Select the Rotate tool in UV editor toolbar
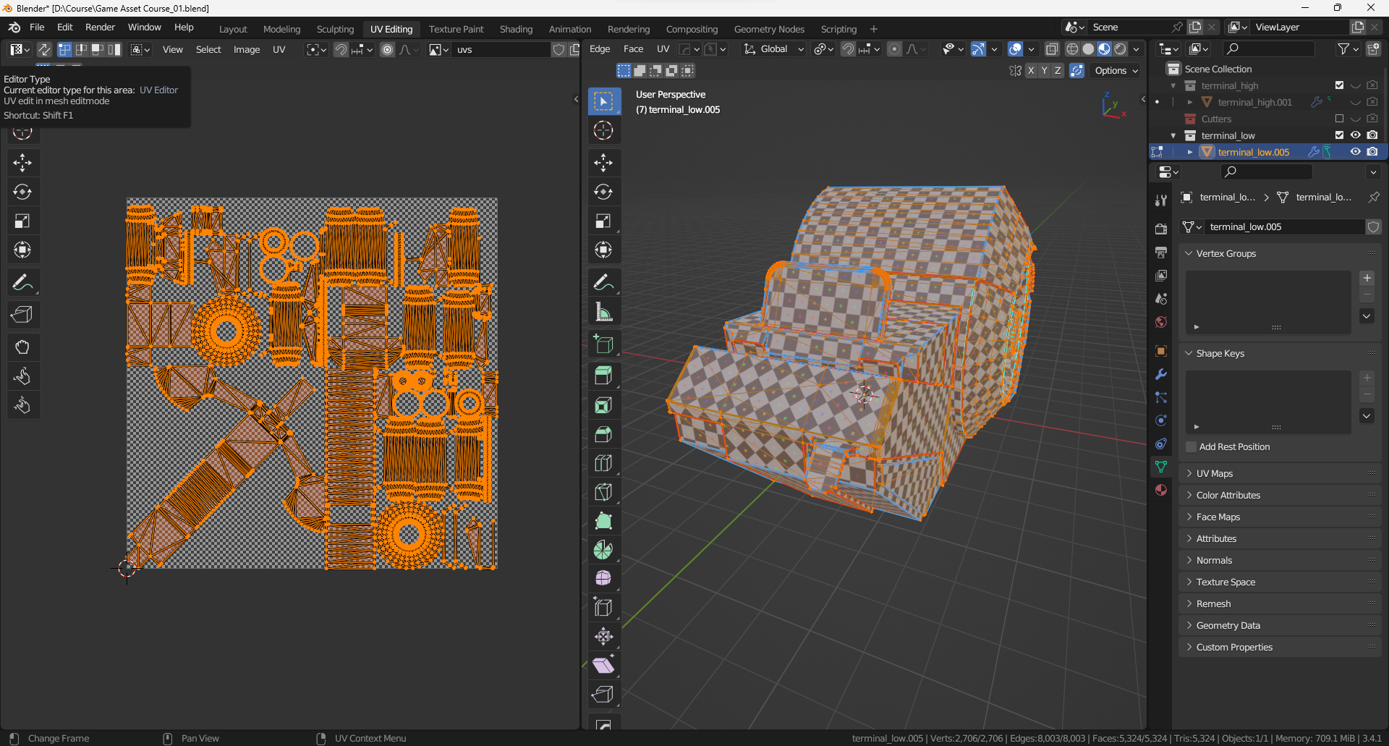The height and width of the screenshot is (746, 1389). click(x=22, y=192)
